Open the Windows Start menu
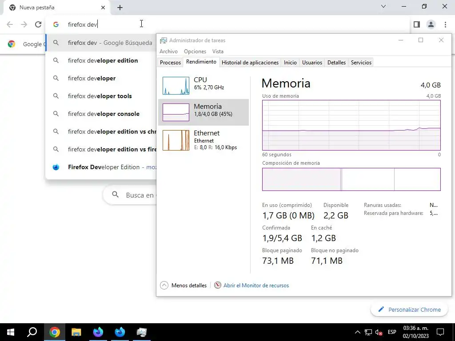The image size is (455, 341). click(x=11, y=332)
